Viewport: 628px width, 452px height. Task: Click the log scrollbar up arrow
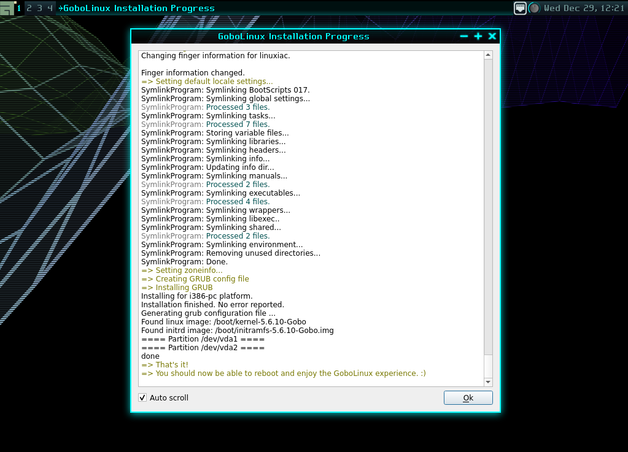click(488, 55)
